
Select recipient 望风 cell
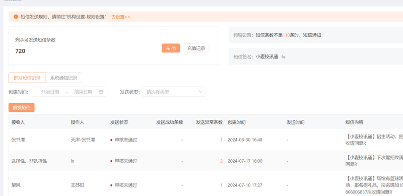pos(16,185)
